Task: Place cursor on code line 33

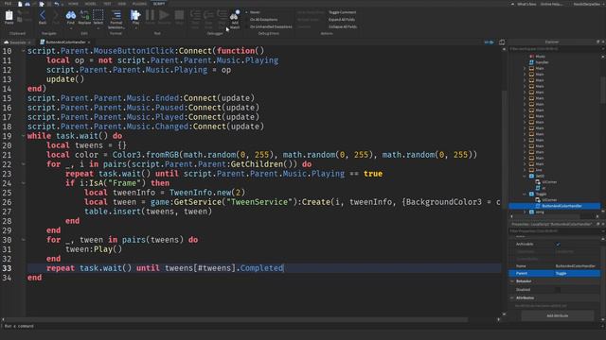Action: 263,268
